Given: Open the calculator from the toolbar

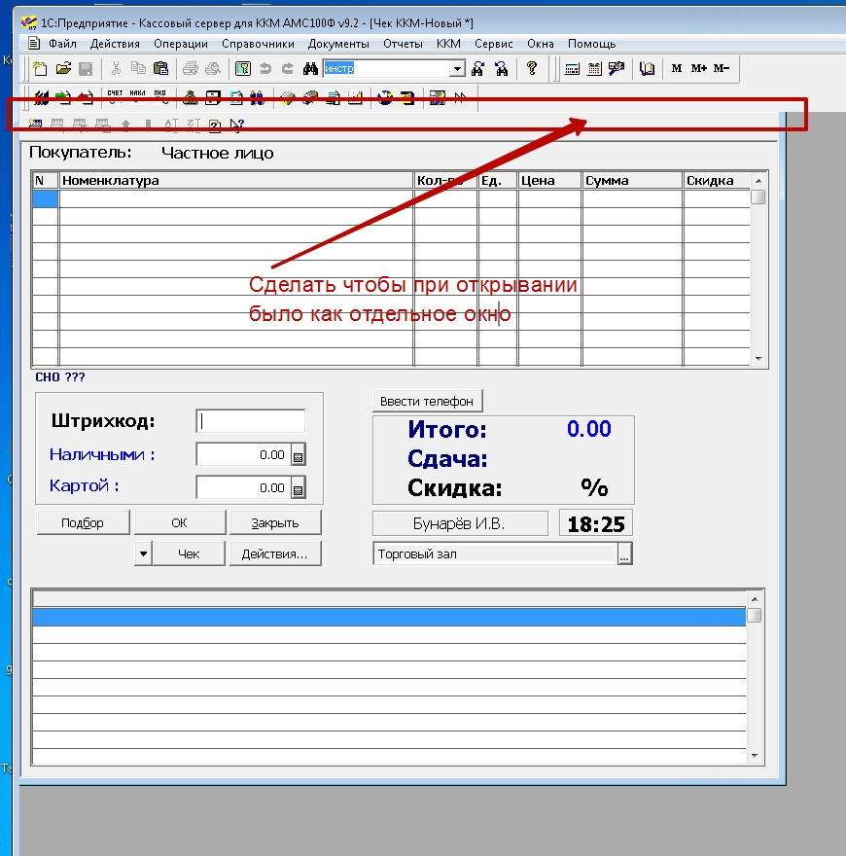Looking at the screenshot, I should click(572, 68).
